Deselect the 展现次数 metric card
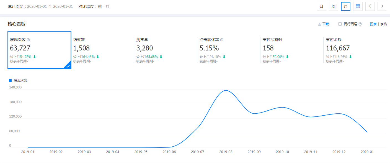 [x=39, y=50]
